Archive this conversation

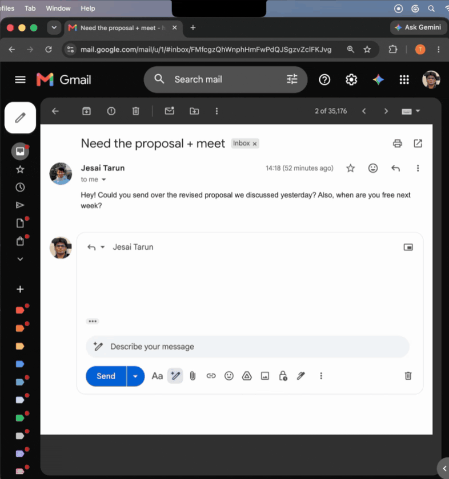(x=87, y=111)
